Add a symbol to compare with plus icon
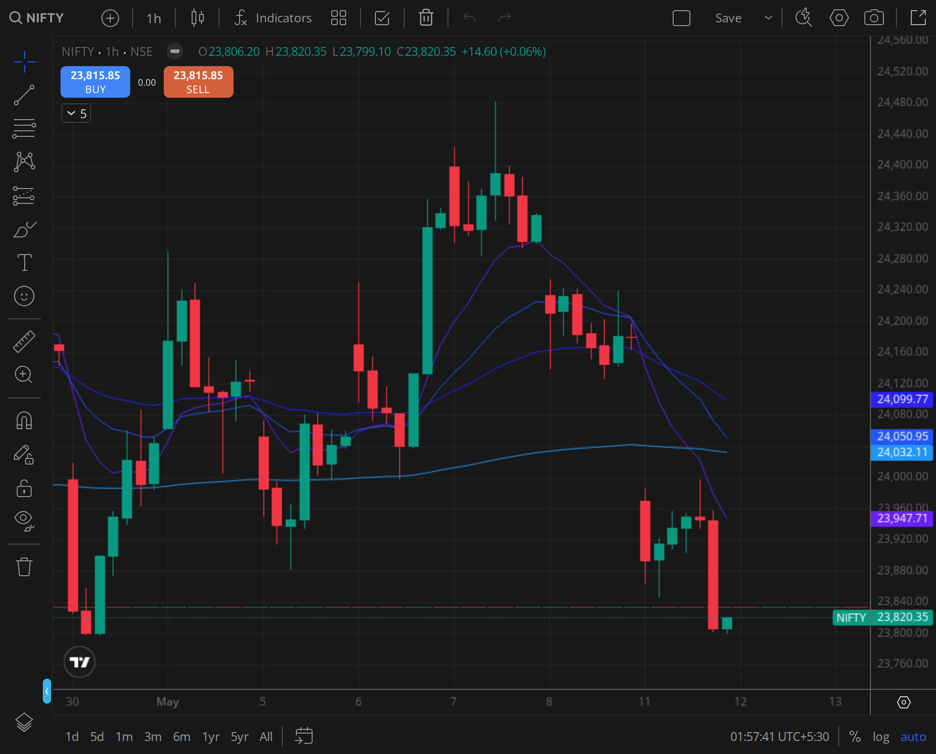Screen dimensions: 936x754 pos(110,18)
